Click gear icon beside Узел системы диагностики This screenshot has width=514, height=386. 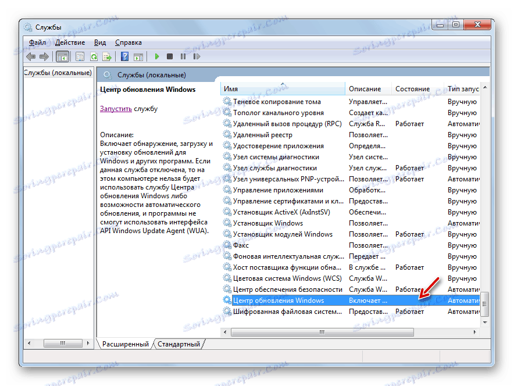pos(227,156)
